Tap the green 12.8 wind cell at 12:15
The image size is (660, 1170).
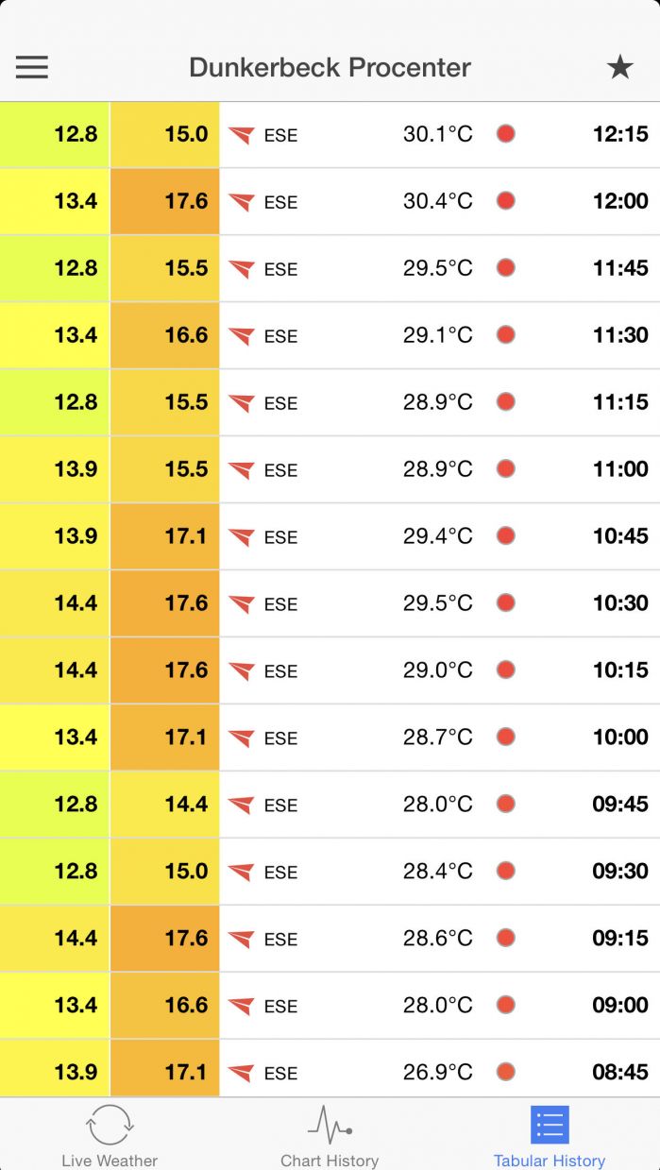tap(55, 134)
